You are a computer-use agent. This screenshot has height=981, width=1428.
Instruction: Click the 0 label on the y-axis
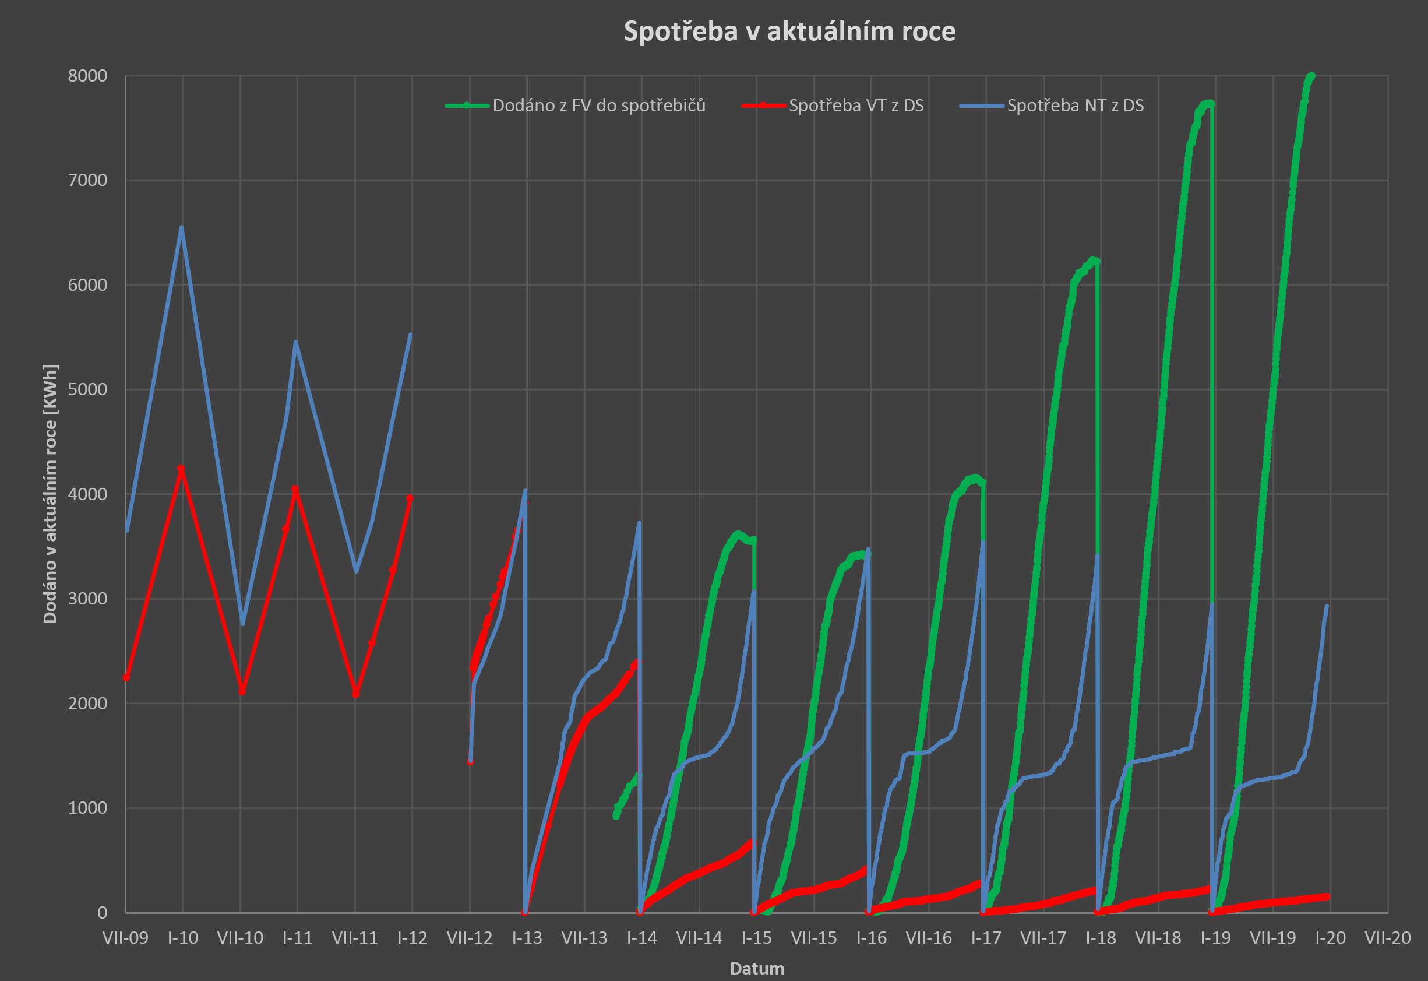point(102,913)
